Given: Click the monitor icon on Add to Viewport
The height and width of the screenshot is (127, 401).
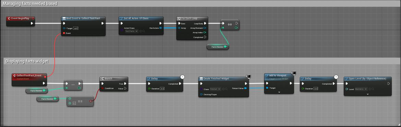Looking at the screenshot, I should 294,74.
